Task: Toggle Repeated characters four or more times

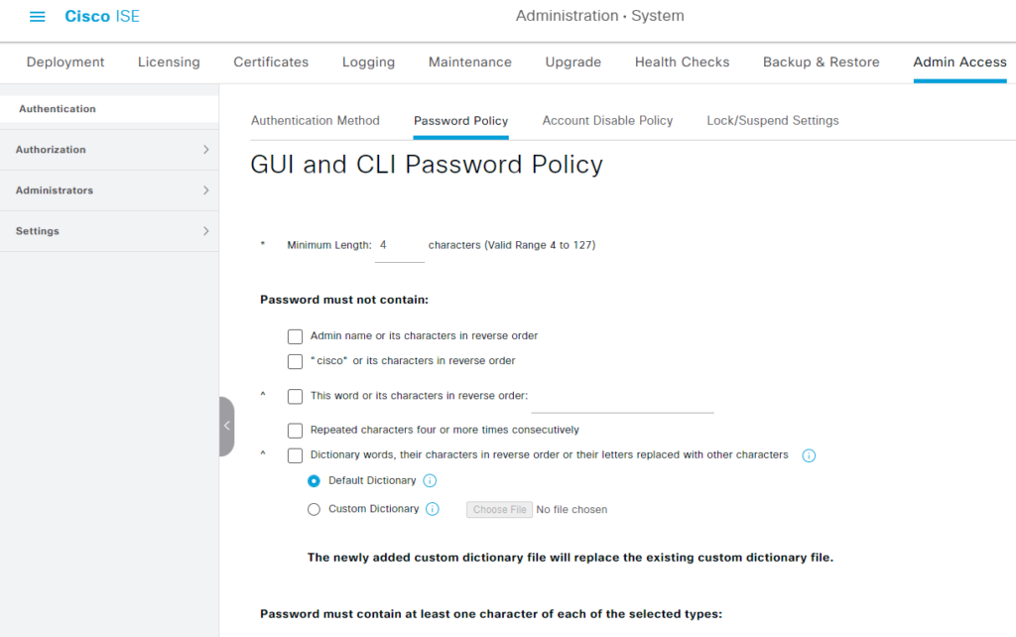Action: (295, 431)
